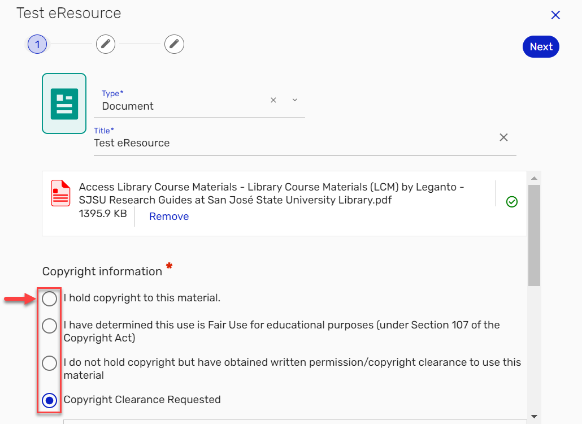
Task: Click the vertical scrollbar thumb
Action: tap(534, 235)
